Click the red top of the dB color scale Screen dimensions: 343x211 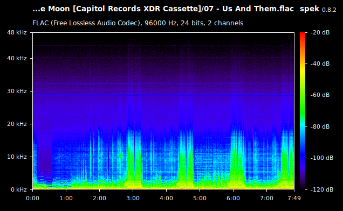pyautogui.click(x=303, y=35)
